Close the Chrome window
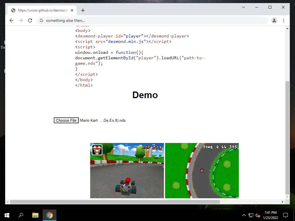Image resolution: width=295 pixels, height=221 pixels. click(x=283, y=7)
